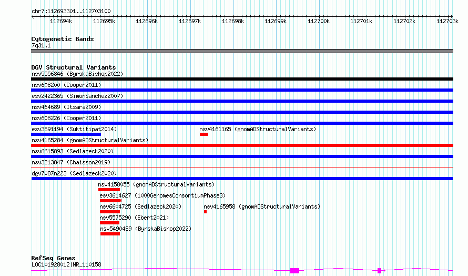Open the nsv608200 (Cooper2011) variant label
Viewport: 468px width, 276px height.
(66, 85)
